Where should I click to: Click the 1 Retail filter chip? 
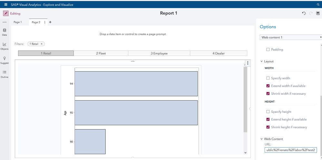[36, 44]
